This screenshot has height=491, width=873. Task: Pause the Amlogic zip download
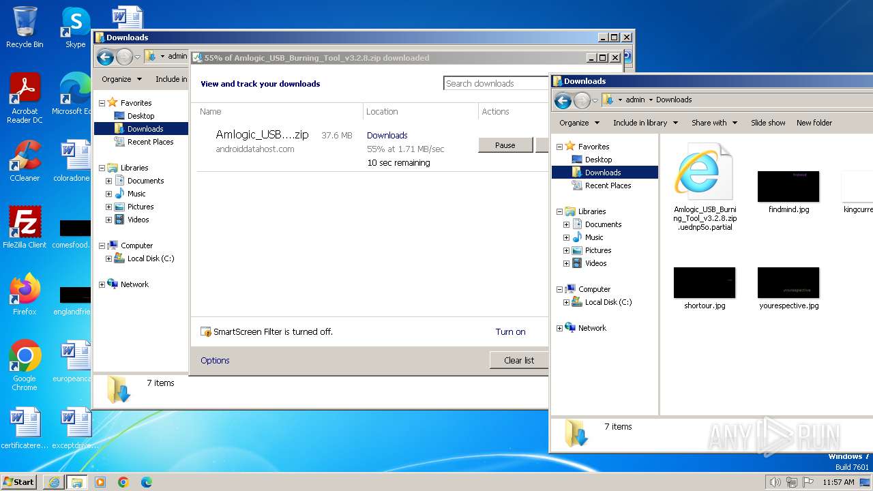[505, 145]
